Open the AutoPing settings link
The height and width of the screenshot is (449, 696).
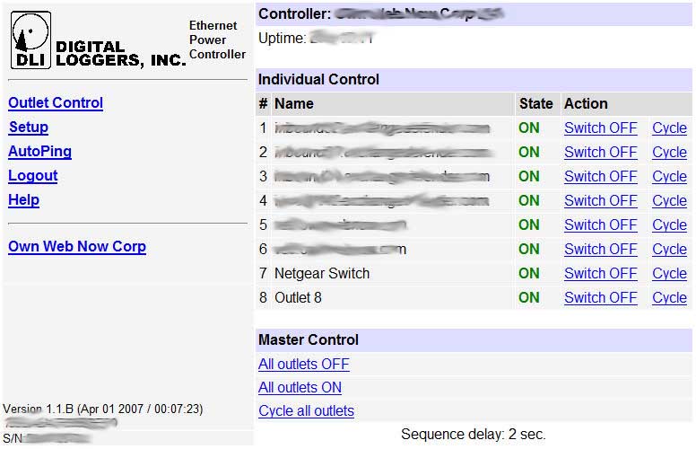39,152
